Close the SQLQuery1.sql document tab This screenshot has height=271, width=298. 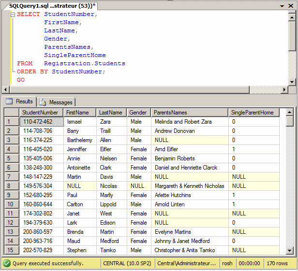point(291,6)
